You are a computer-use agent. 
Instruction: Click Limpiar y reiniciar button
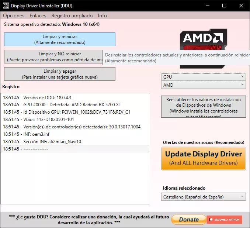point(60,39)
